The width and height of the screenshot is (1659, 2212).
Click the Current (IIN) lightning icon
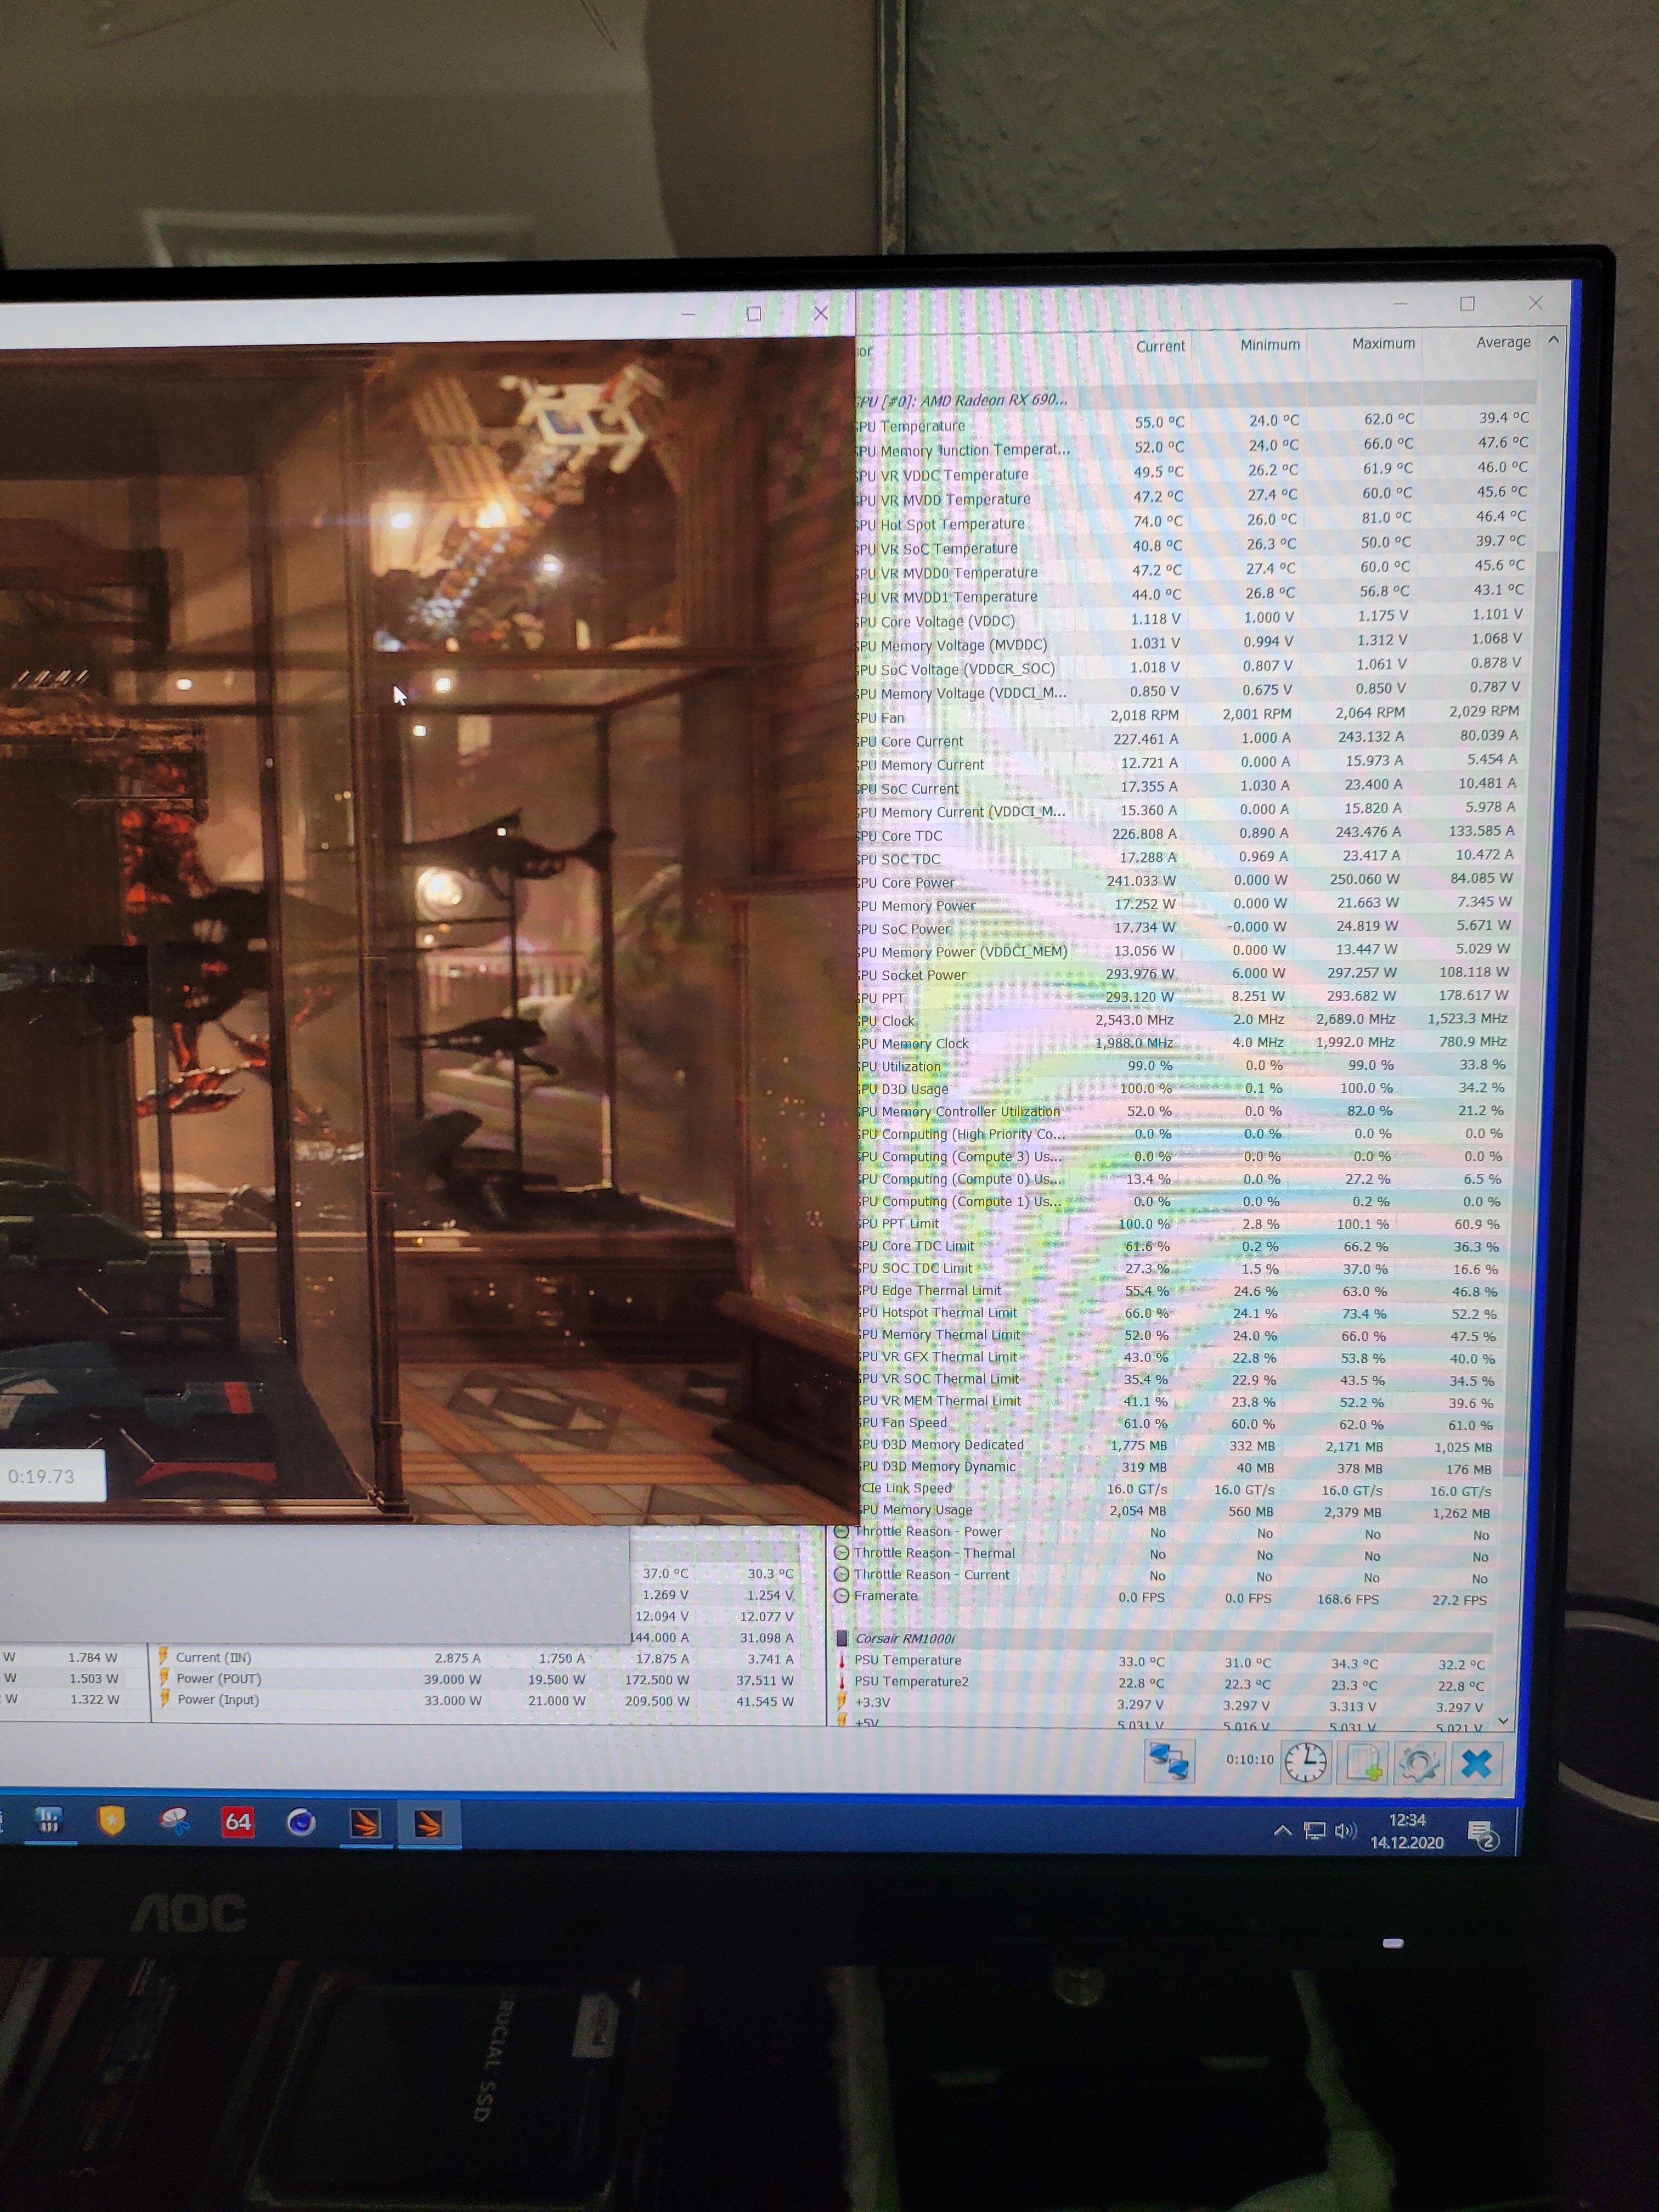(163, 1656)
